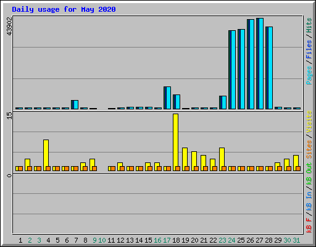Click day 4 on the x-axis
Viewport: 316px width, 247px height.
(x=48, y=240)
